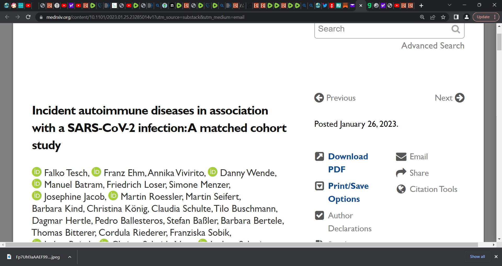Click the Download PDF arrow icon
The image size is (502, 266).
pyautogui.click(x=320, y=156)
